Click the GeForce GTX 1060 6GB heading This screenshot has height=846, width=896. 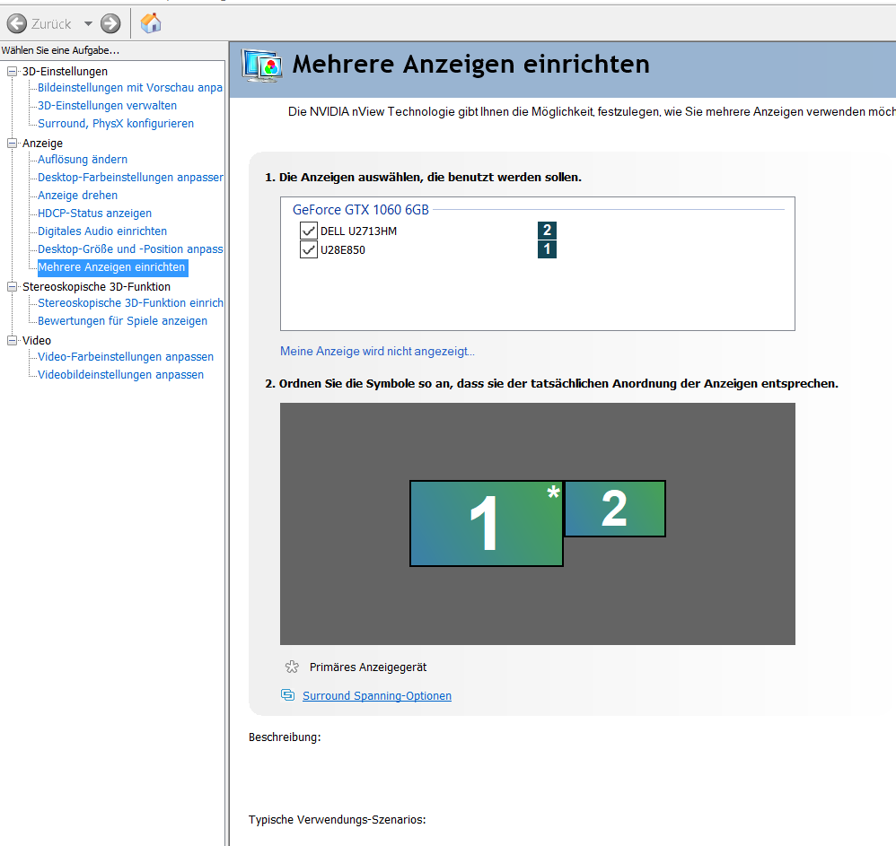tap(361, 210)
